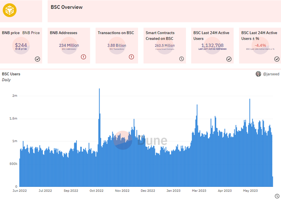Screen dimensions: 281x200
Task: Select the 1,132,708 active users counter
Action: coord(212,45)
